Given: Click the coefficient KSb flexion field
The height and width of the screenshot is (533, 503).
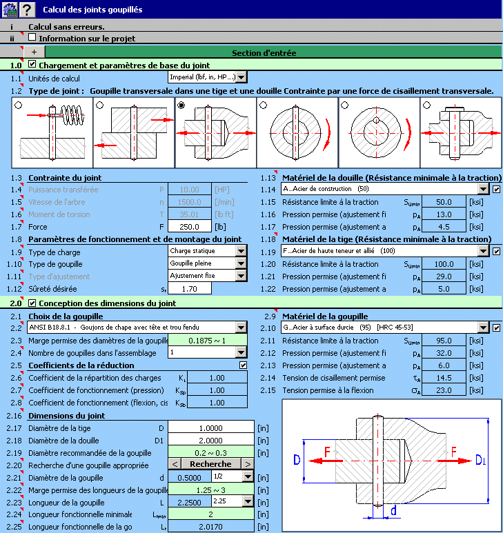Looking at the screenshot, I should 217,403.
